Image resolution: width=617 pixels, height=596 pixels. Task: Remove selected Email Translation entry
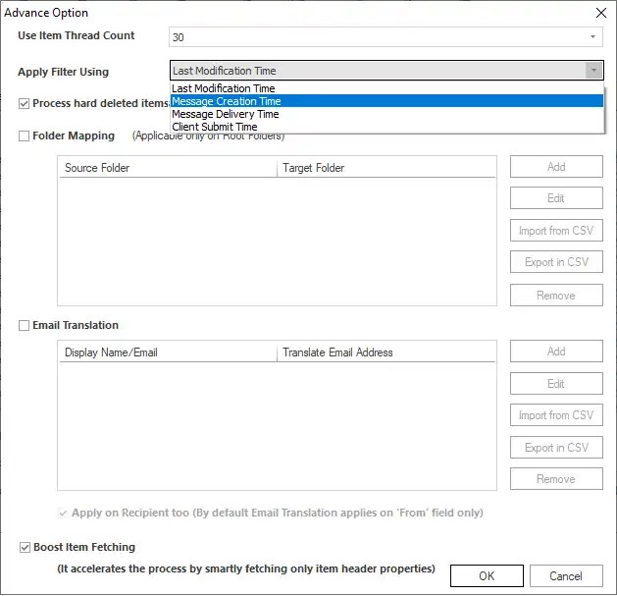click(x=556, y=479)
